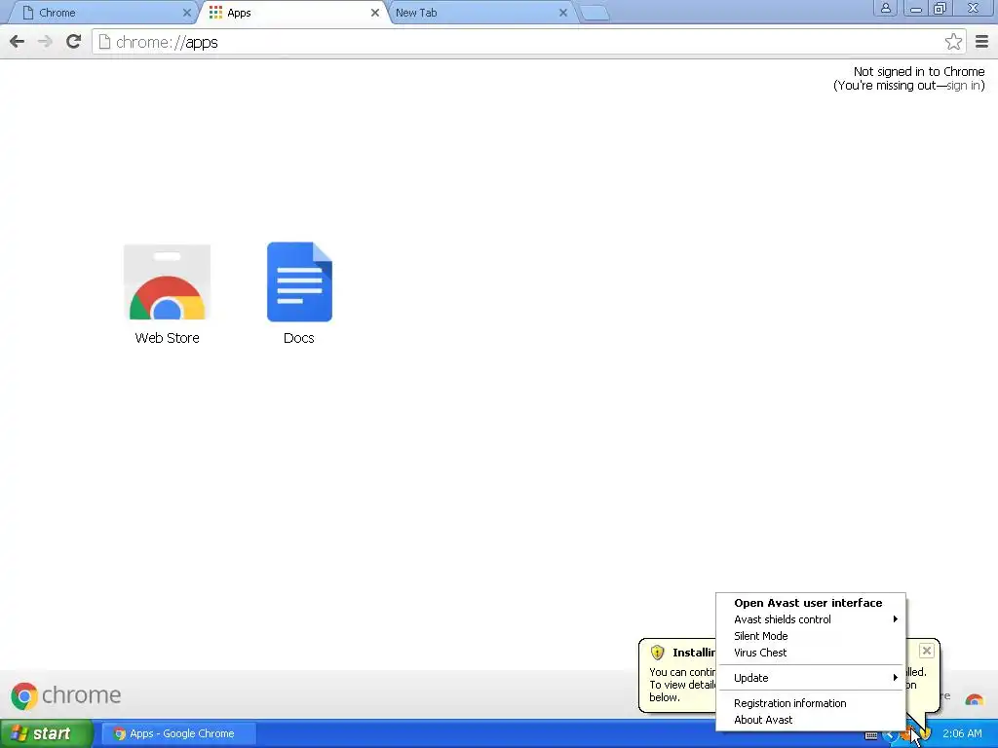Expand the Update submenu
Screen dimensions: 998x748
(x=810, y=678)
